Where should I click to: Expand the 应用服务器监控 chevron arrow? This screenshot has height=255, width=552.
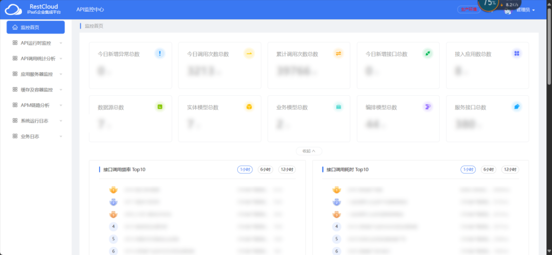61,74
